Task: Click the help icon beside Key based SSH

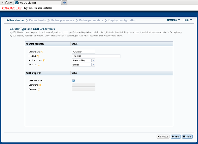Action: [x=44, y=81]
